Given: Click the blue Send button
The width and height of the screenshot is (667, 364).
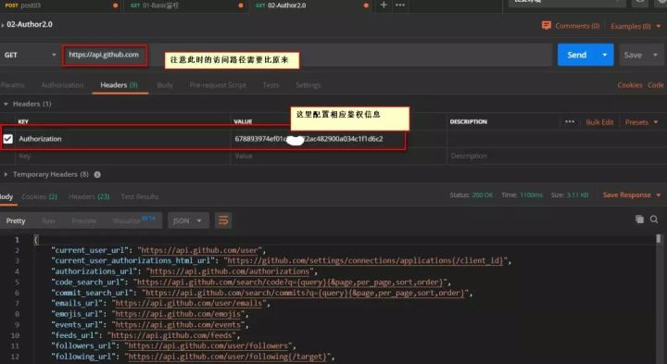Looking at the screenshot, I should point(577,55).
